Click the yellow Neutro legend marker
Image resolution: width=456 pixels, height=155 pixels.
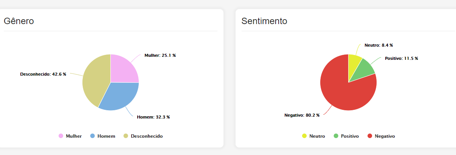(x=304, y=136)
